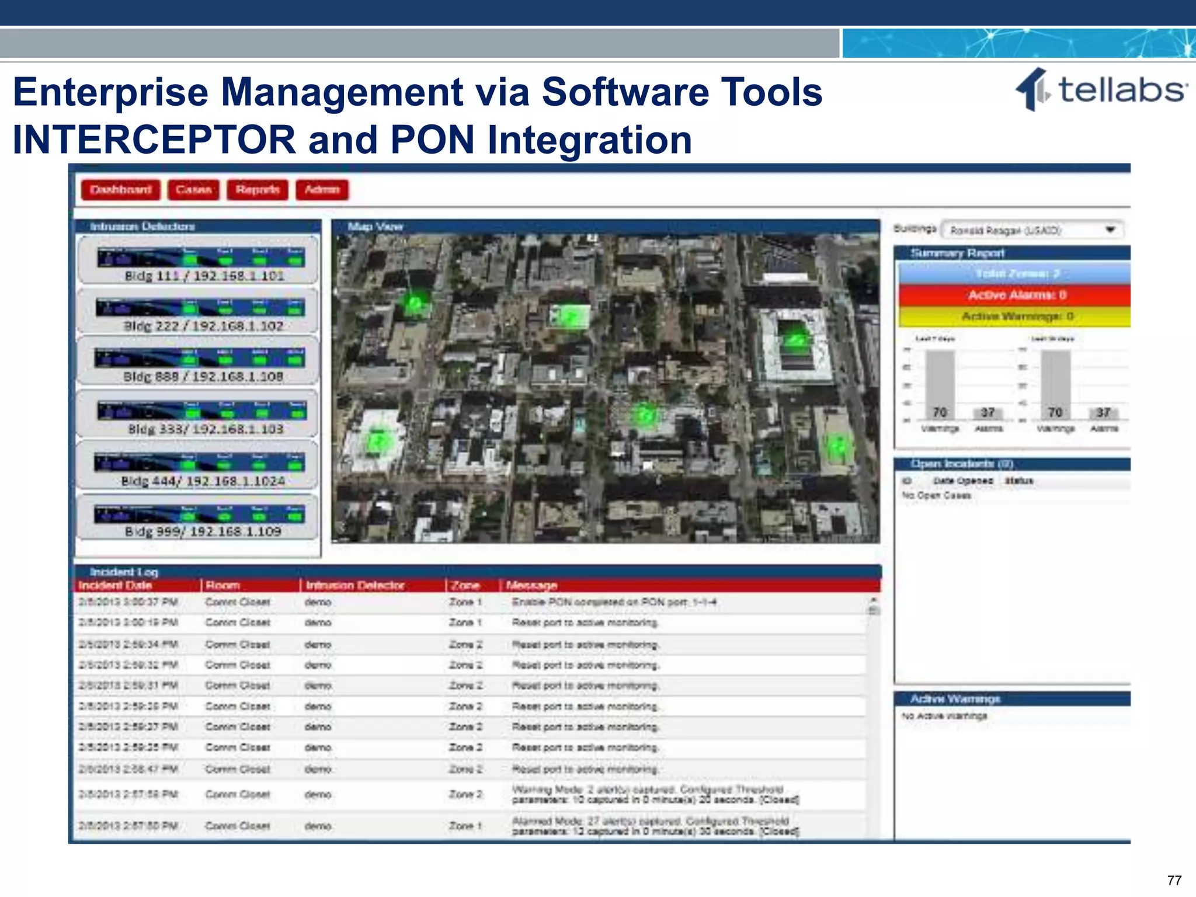Click the Date Opened column header

[x=963, y=481]
